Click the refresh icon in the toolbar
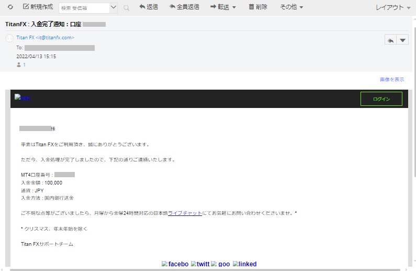 tap(10, 7)
